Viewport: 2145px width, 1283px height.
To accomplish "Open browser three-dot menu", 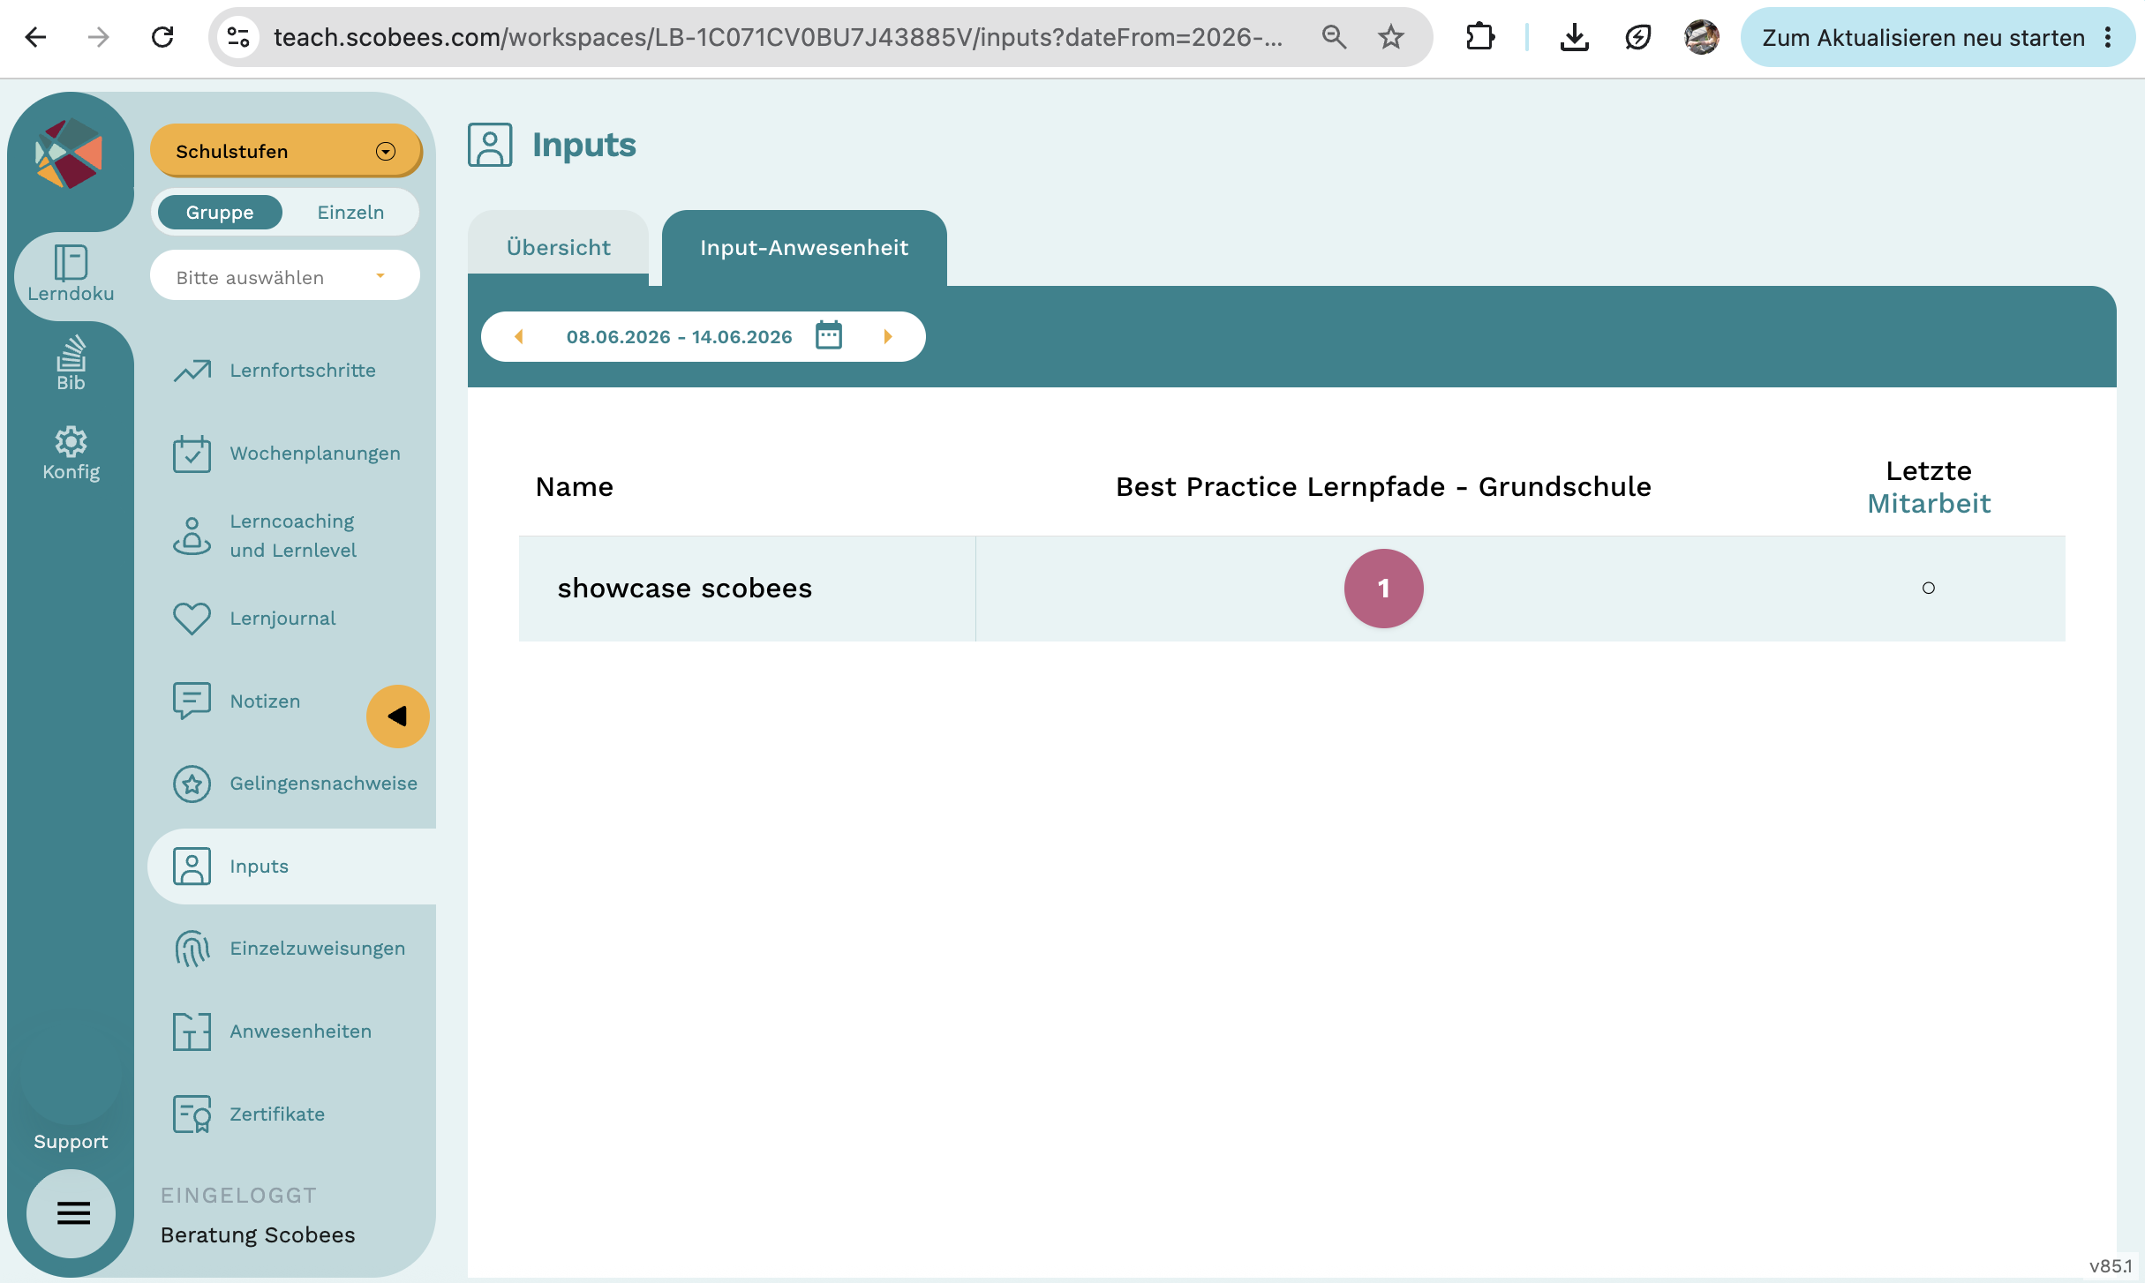I will (2108, 37).
